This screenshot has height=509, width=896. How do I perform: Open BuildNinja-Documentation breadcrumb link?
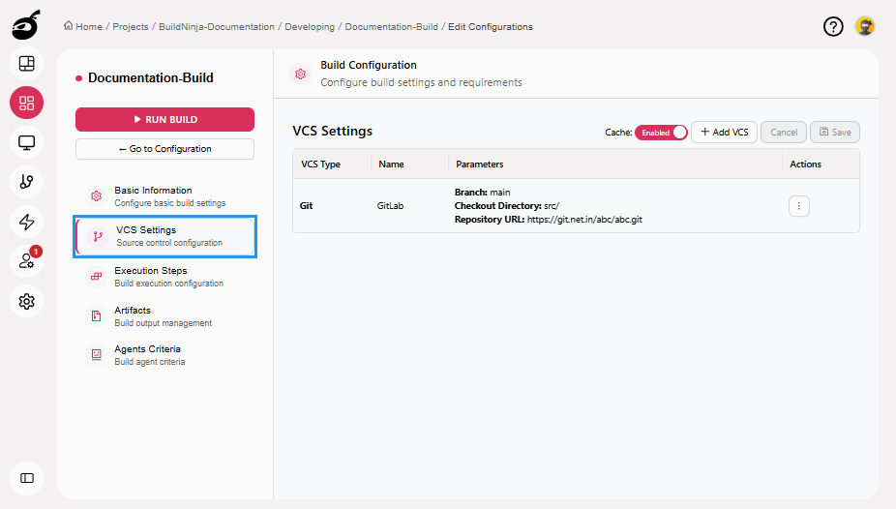(x=217, y=27)
